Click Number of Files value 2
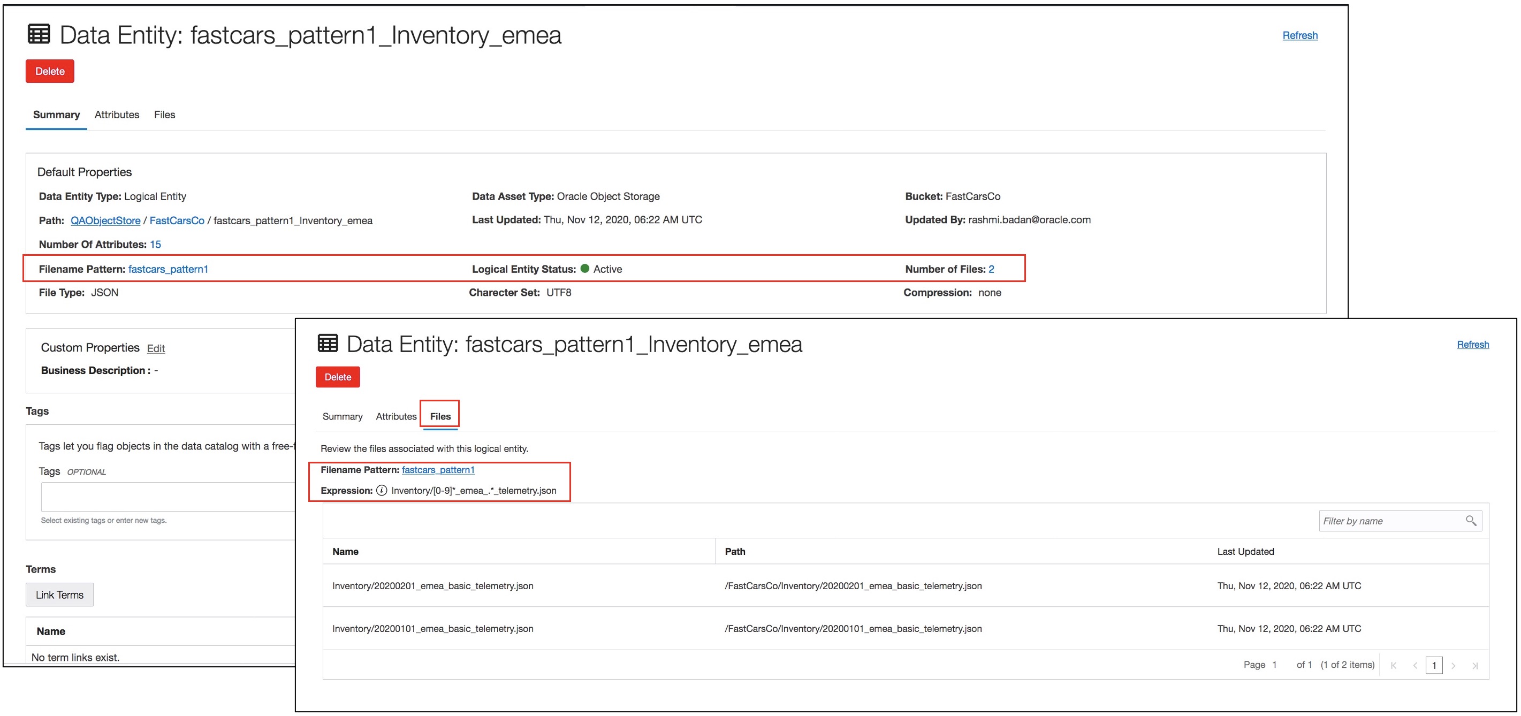Image resolution: width=1521 pixels, height=716 pixels. (x=991, y=269)
